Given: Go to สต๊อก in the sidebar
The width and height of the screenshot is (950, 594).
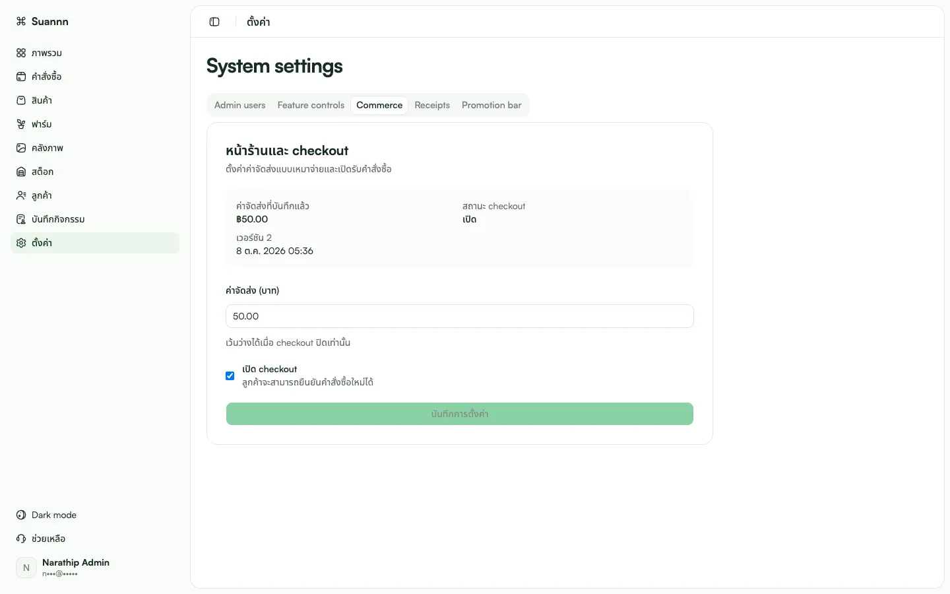Looking at the screenshot, I should (95, 172).
